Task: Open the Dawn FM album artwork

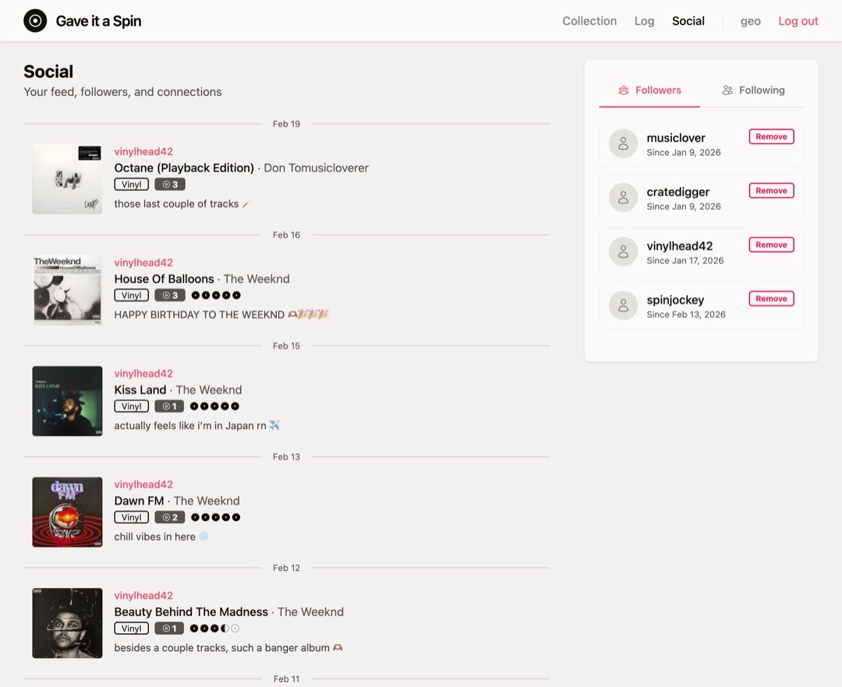Action: (x=67, y=512)
